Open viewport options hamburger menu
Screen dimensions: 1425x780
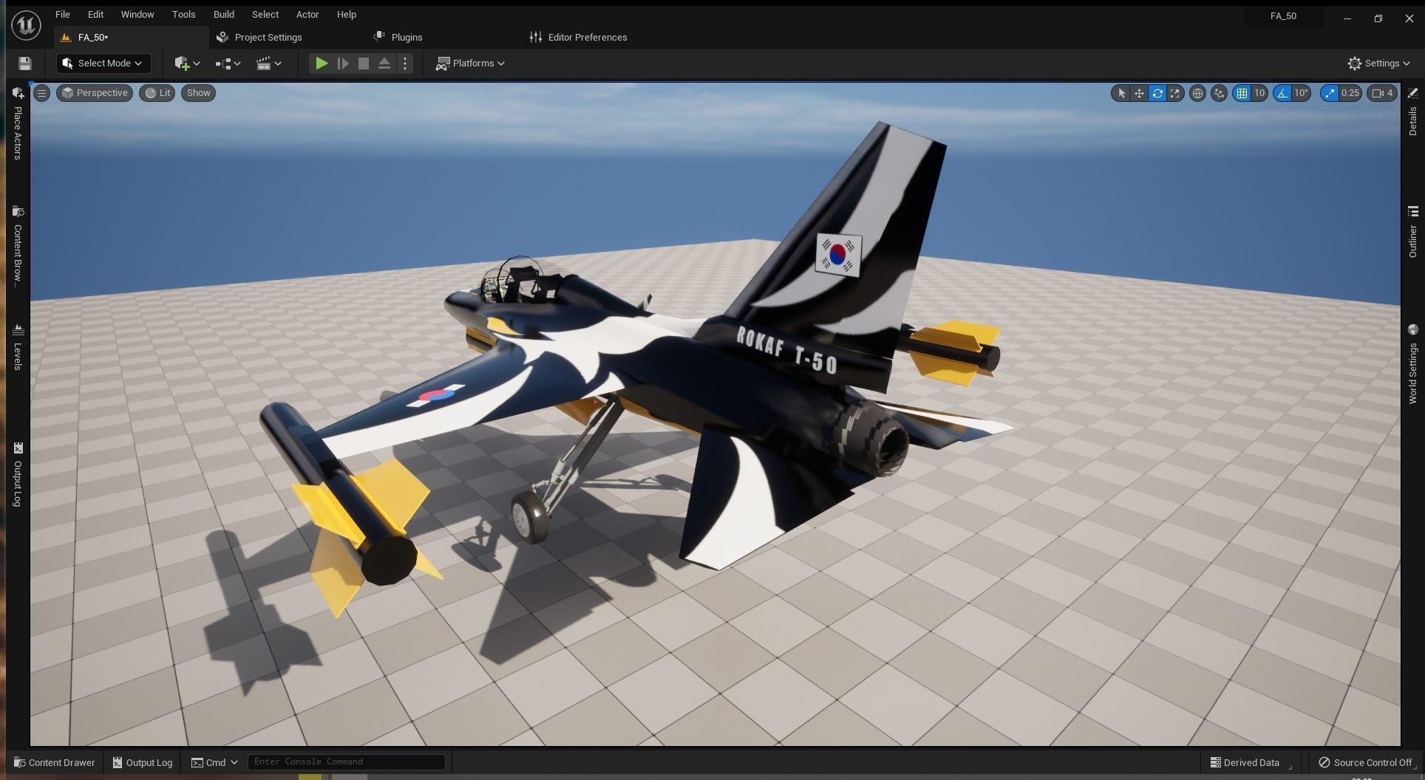42,93
